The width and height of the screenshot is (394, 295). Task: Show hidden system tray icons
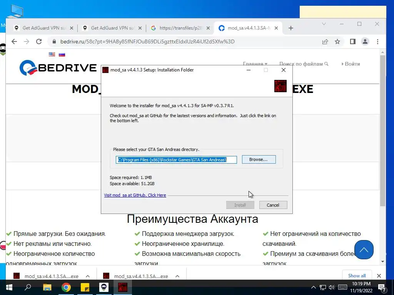point(313,287)
